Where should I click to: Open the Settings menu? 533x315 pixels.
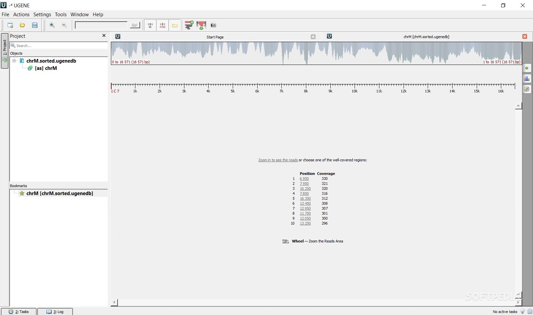point(42,14)
